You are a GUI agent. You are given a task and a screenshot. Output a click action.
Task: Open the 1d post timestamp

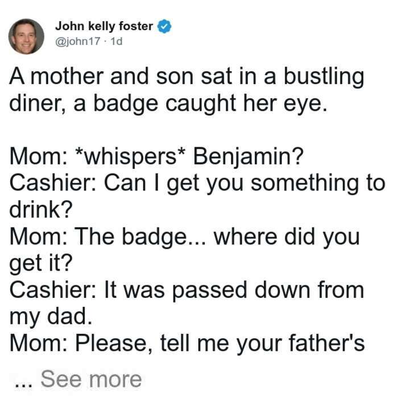pyautogui.click(x=117, y=41)
